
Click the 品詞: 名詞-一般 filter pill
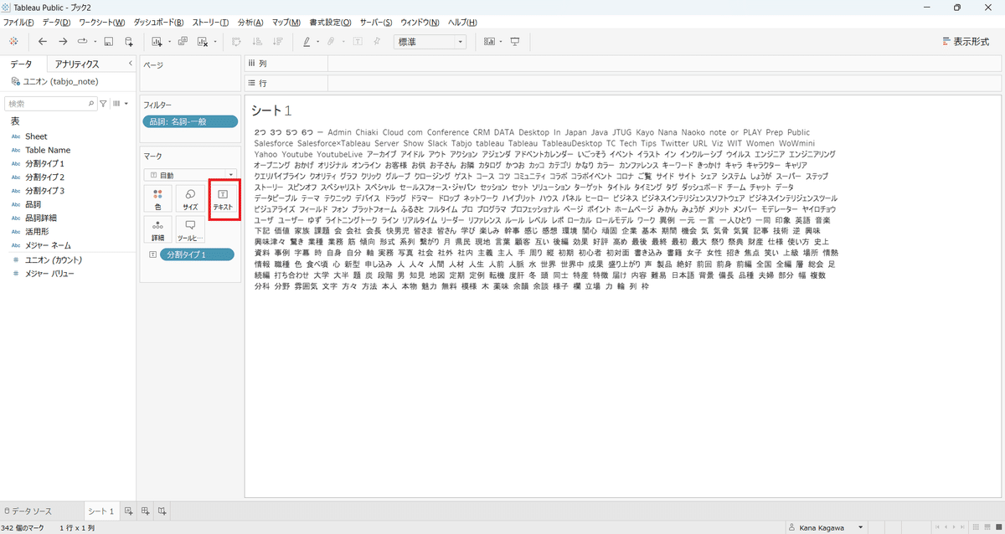pos(190,121)
